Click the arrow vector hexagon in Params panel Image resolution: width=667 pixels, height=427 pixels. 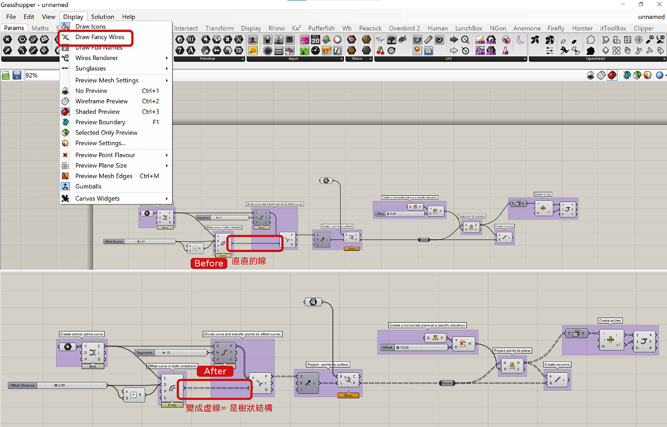[8, 50]
